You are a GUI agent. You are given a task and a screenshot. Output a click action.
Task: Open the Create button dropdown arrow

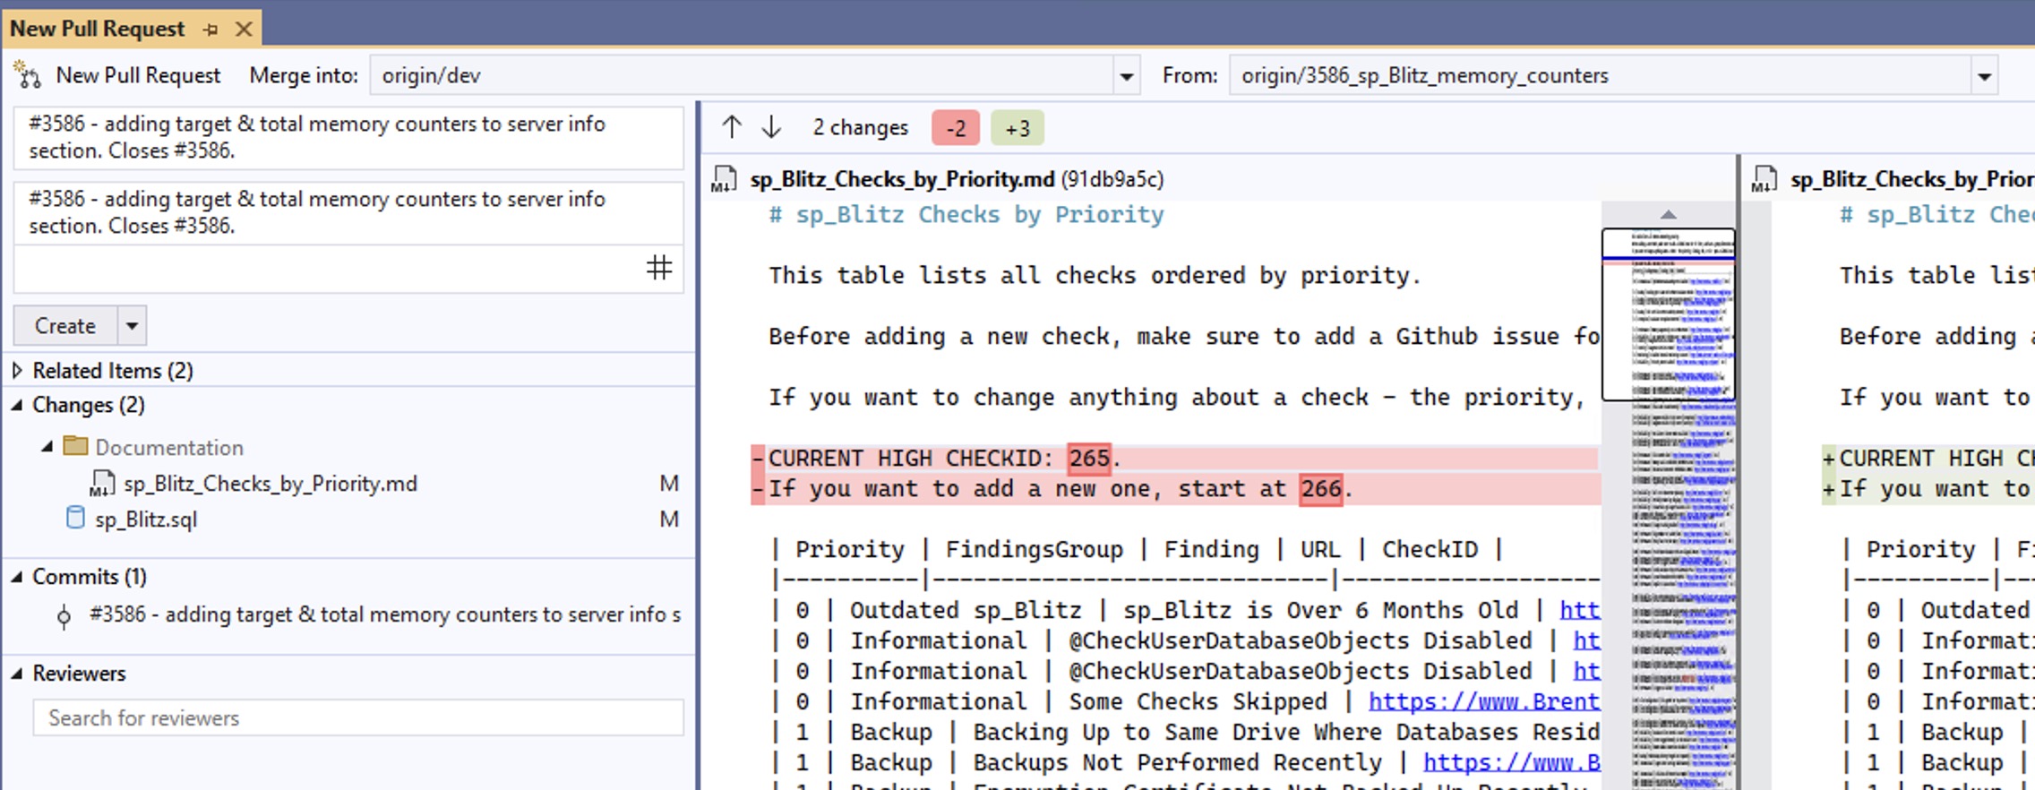pyautogui.click(x=132, y=325)
